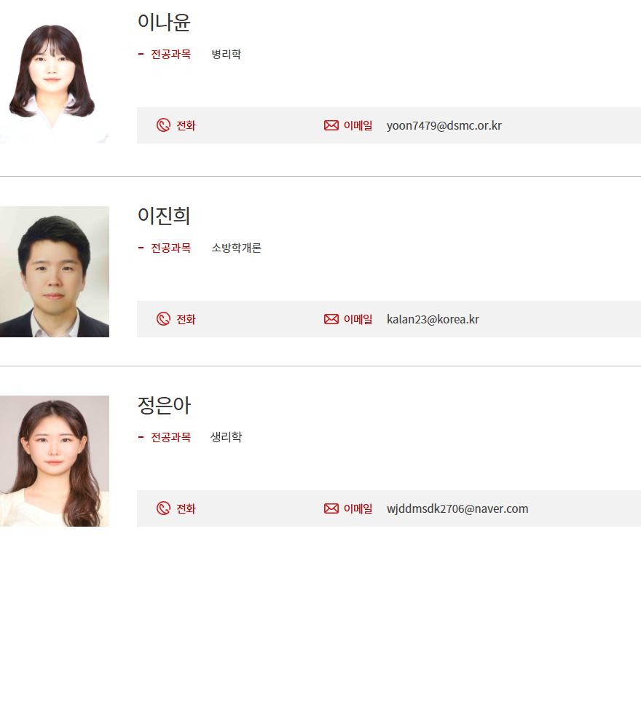Click the subject text 소방학개론
Image resolution: width=641 pixels, height=727 pixels.
pos(237,248)
